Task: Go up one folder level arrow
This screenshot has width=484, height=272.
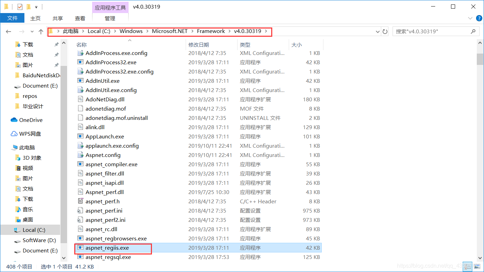Action: tap(41, 31)
